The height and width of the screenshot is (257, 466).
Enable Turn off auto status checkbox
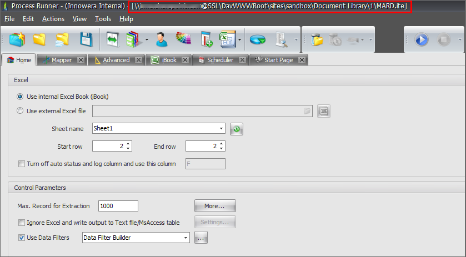tap(22, 164)
